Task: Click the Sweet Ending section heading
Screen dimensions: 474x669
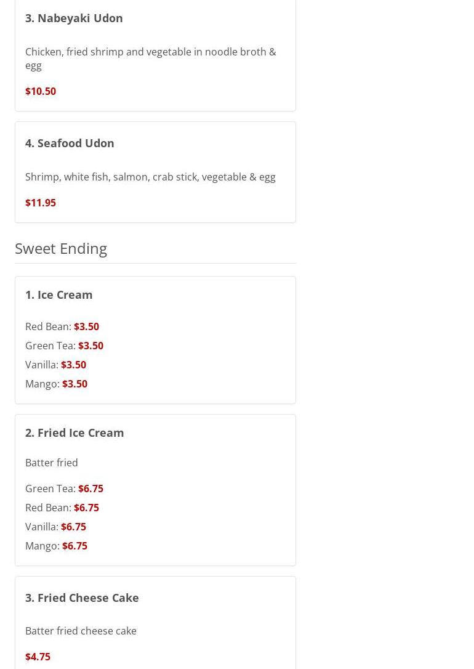Action: (61, 248)
